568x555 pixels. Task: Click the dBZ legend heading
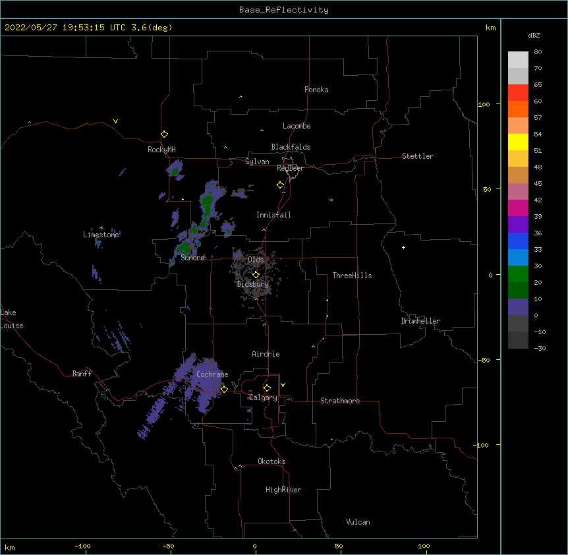coord(534,35)
